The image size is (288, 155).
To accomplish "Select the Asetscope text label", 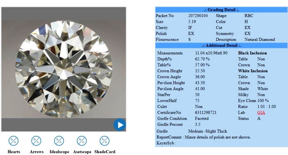I will coord(82,152).
